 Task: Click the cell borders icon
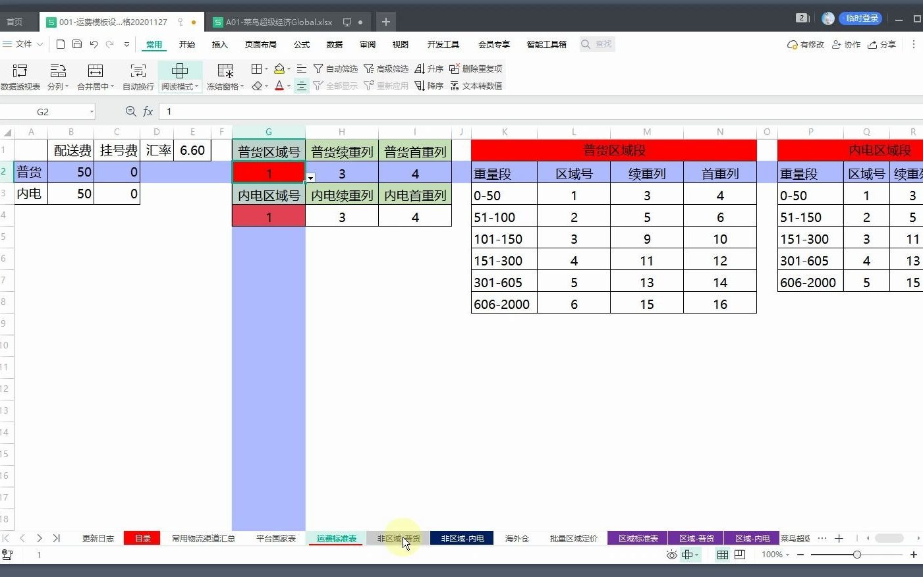pos(257,69)
